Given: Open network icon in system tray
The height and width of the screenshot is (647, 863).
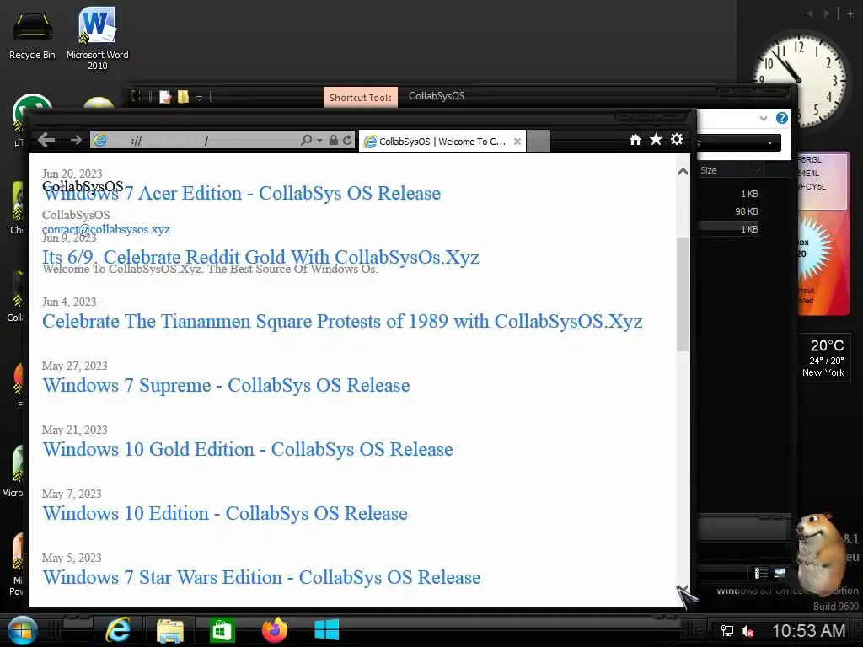Looking at the screenshot, I should click(727, 631).
